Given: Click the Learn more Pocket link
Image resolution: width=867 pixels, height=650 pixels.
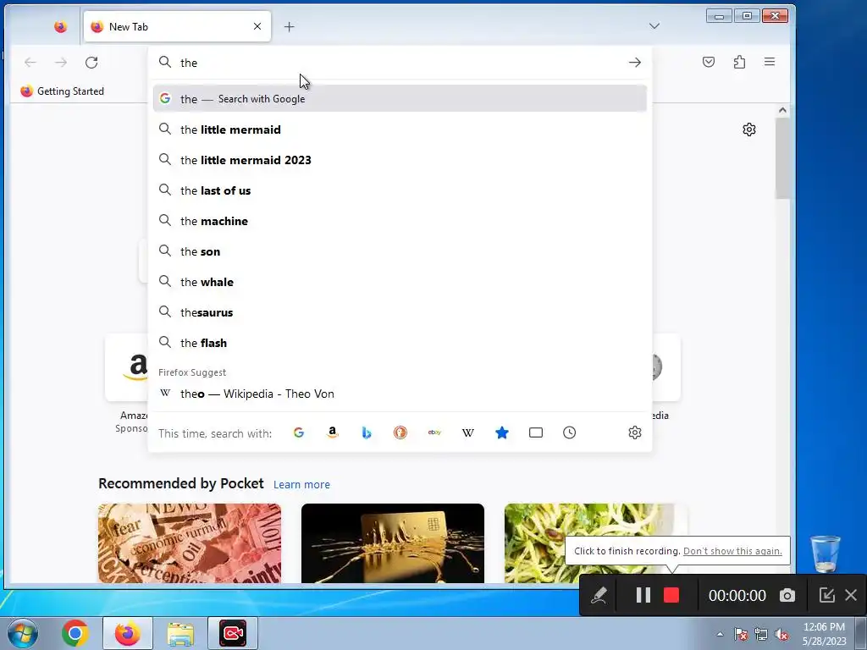Looking at the screenshot, I should (x=302, y=484).
